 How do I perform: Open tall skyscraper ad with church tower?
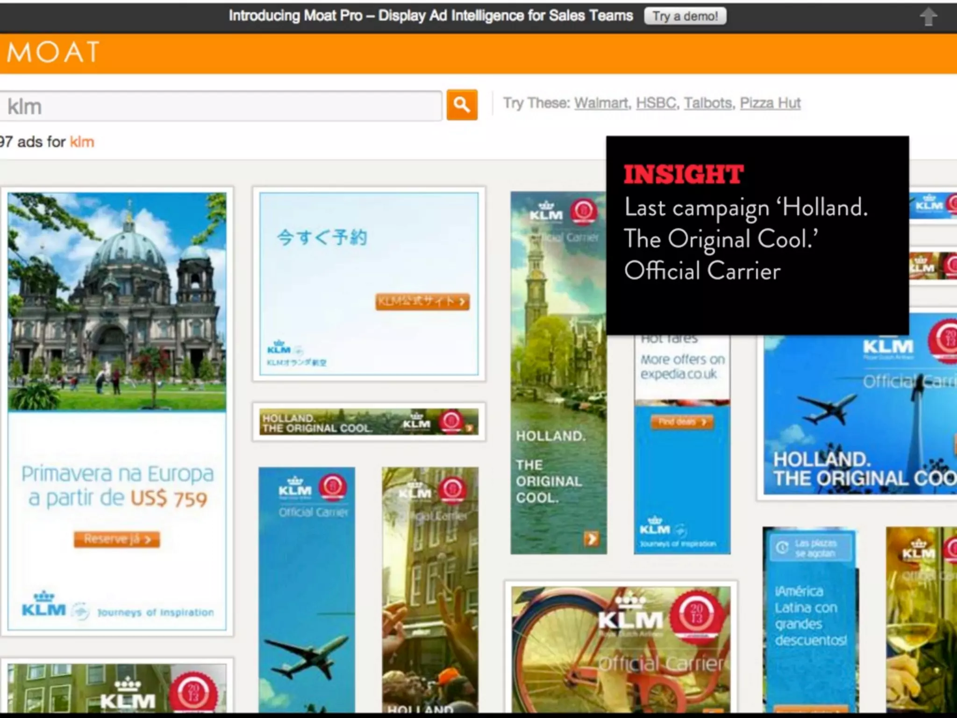point(558,373)
